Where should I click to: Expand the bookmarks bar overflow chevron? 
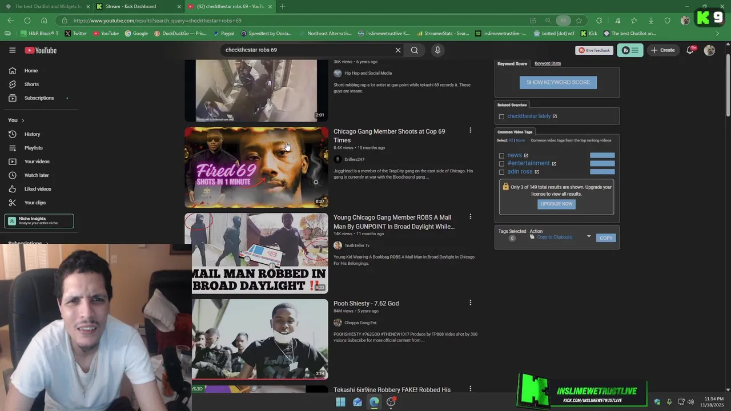[718, 34]
